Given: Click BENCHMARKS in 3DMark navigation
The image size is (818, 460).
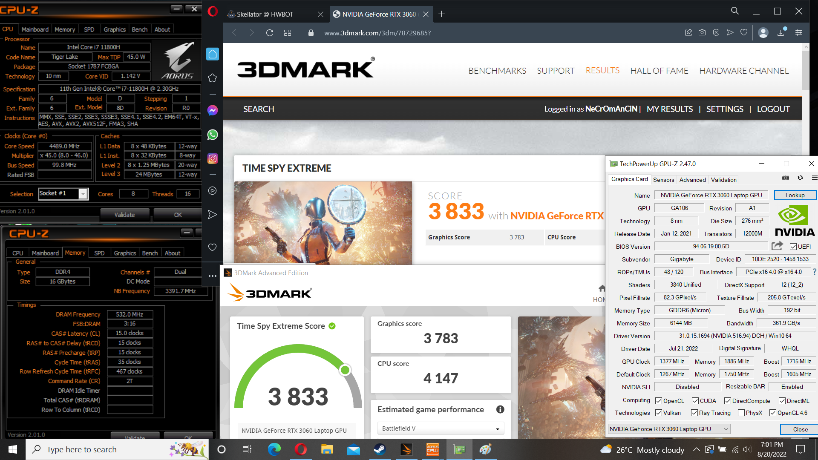Looking at the screenshot, I should 497,71.
